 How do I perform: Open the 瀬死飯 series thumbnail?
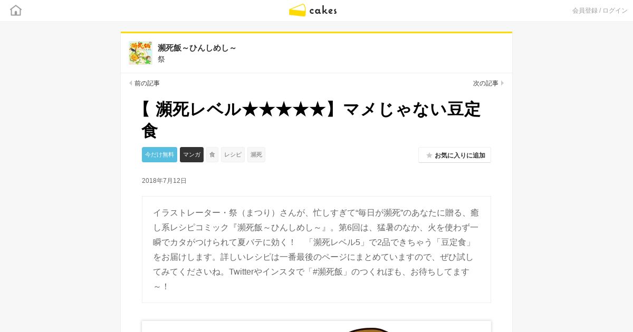(x=140, y=53)
